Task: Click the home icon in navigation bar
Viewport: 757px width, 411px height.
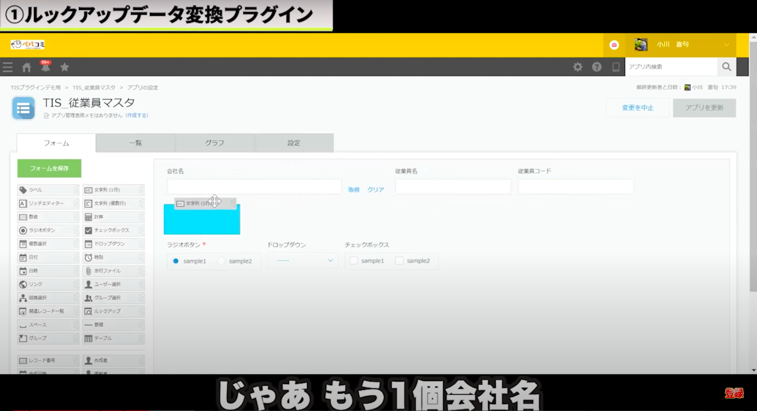Action: 26,67
